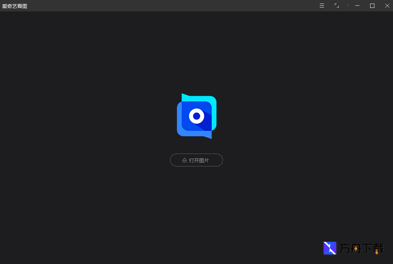This screenshot has width=393, height=264.
Task: Click the blue iQIYI viewer logo
Action: click(196, 116)
